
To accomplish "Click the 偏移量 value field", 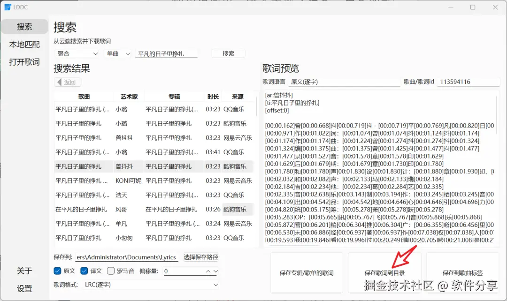I will click(183, 271).
